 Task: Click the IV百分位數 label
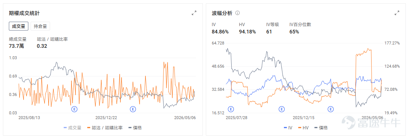pyautogui.click(x=300, y=25)
